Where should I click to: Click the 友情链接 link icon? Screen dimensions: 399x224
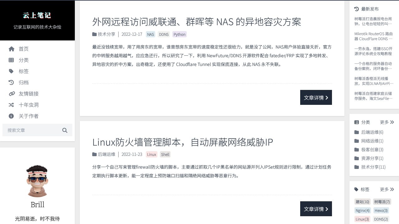(12, 94)
